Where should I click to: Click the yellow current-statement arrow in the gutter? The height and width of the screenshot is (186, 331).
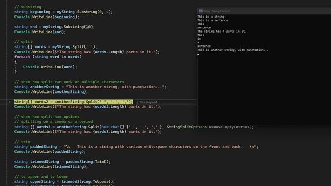pyautogui.click(x=9, y=102)
